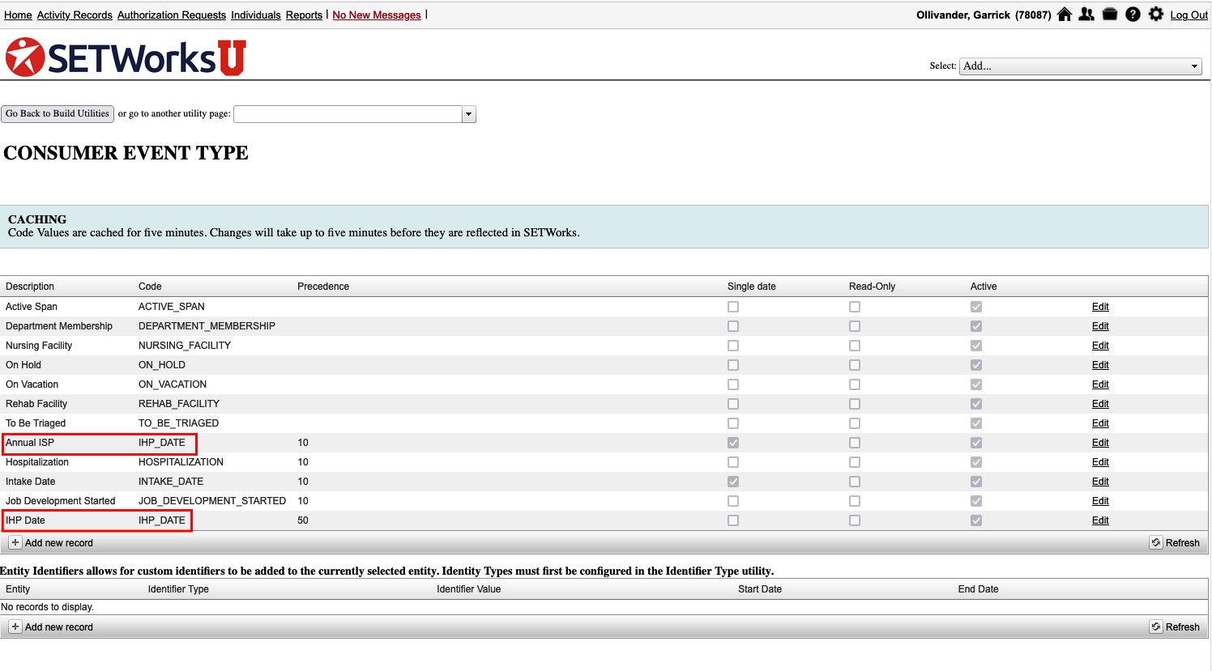The height and width of the screenshot is (671, 1212).
Task: Click plus icon in event type grid footer
Action: tap(15, 542)
